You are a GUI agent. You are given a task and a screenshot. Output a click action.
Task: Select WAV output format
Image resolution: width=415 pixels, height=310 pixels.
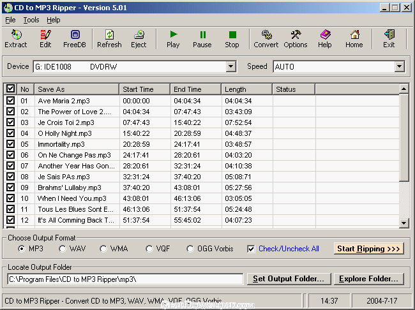[63, 249]
